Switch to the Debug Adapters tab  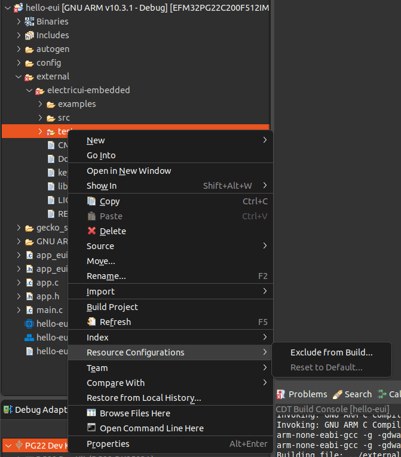(x=36, y=410)
